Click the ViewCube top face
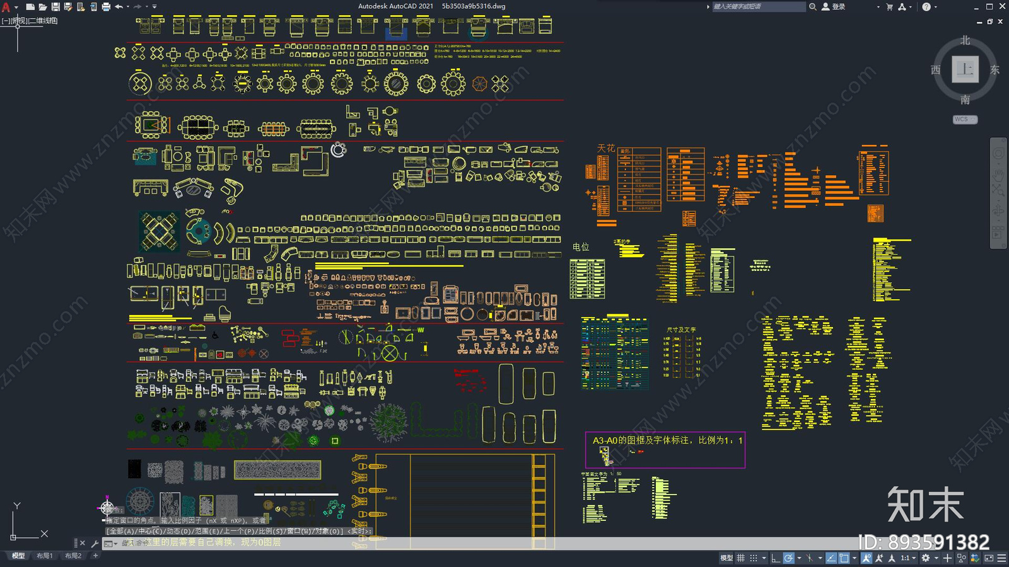Image resolution: width=1009 pixels, height=567 pixels. pos(965,69)
